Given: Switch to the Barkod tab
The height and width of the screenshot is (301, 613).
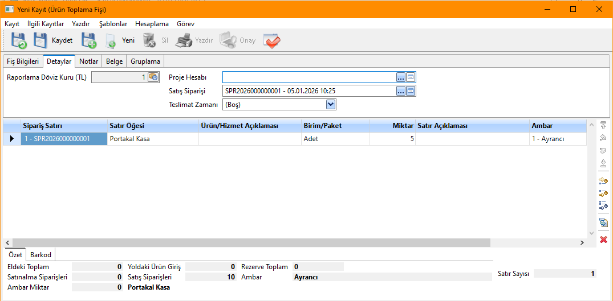Looking at the screenshot, I should coord(41,255).
